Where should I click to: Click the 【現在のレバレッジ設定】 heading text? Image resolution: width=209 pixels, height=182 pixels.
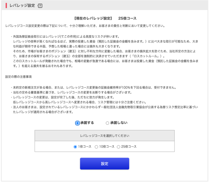pyautogui.click(x=93, y=18)
